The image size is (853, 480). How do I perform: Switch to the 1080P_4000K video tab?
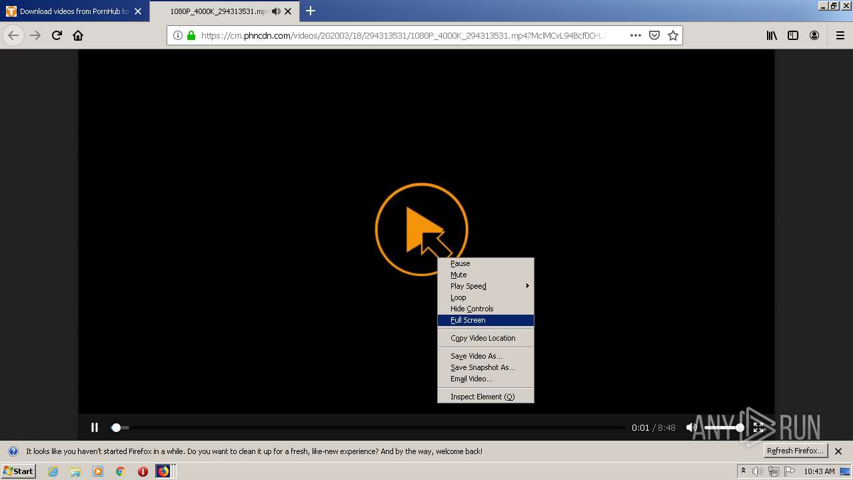(223, 11)
